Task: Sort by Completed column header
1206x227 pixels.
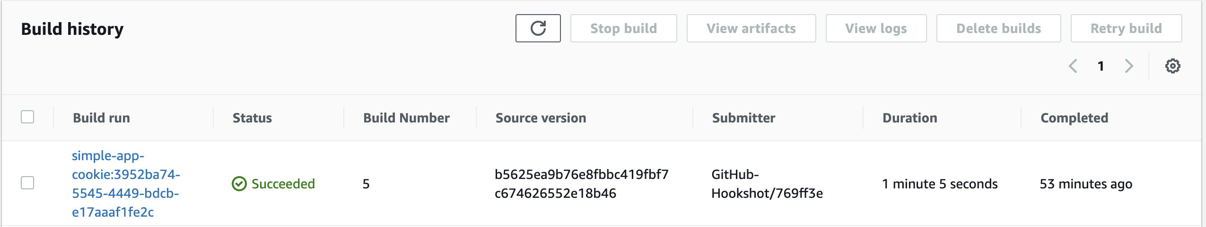Action: click(1074, 118)
